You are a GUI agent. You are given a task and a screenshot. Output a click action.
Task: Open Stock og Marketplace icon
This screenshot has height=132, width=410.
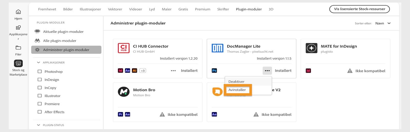[18, 63]
